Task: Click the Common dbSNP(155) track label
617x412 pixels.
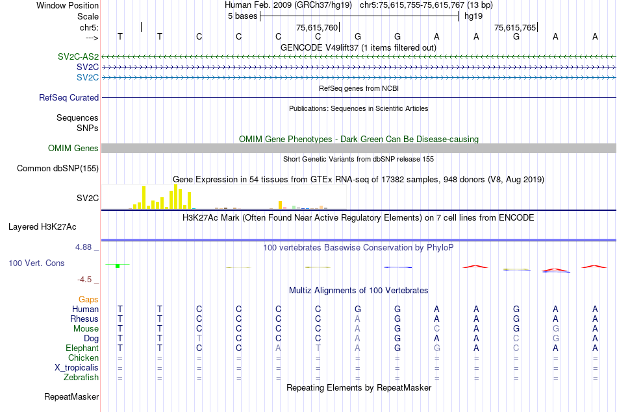Action: click(x=57, y=168)
